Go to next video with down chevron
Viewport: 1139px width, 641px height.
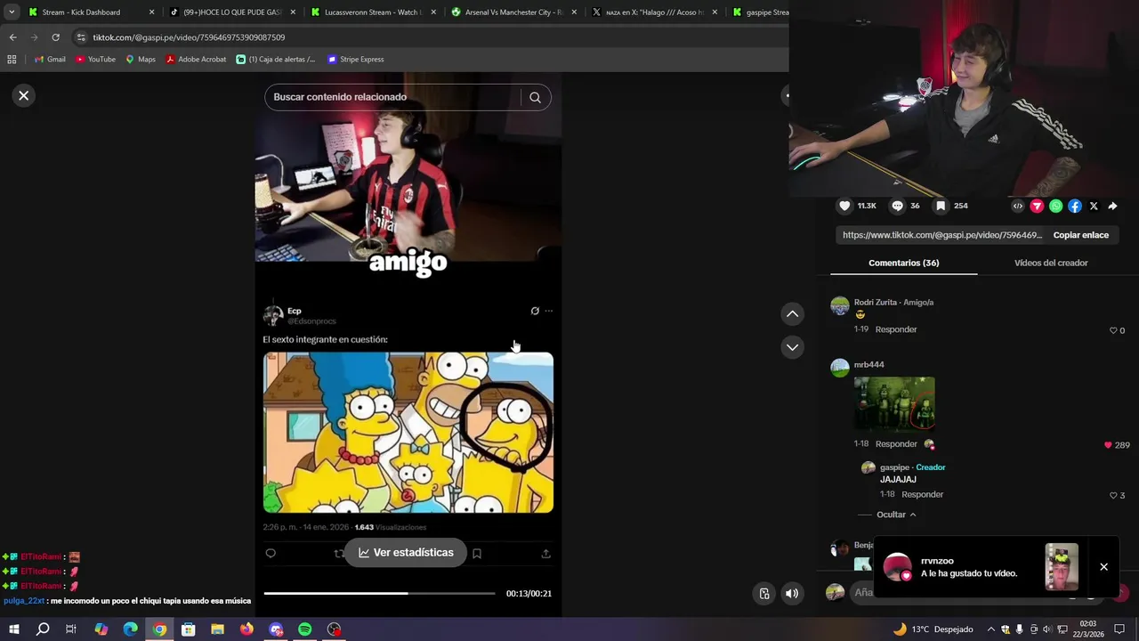coord(792,346)
